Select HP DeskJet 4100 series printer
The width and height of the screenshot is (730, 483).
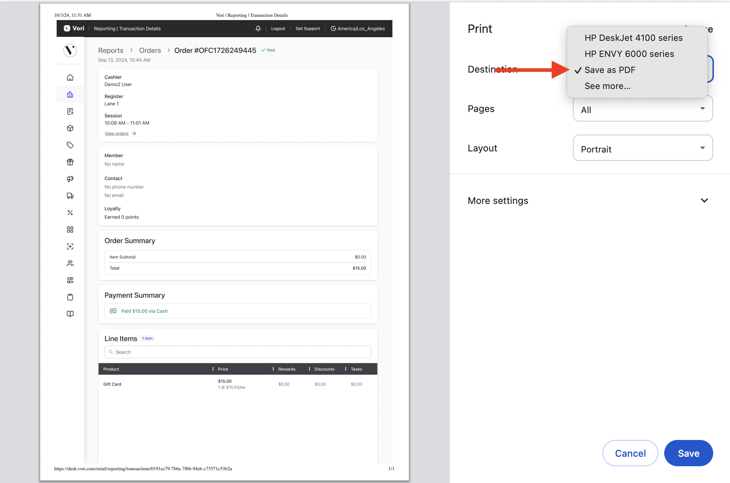[633, 38]
